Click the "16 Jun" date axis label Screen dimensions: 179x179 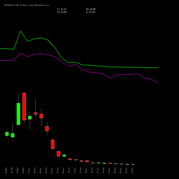click(92, 170)
